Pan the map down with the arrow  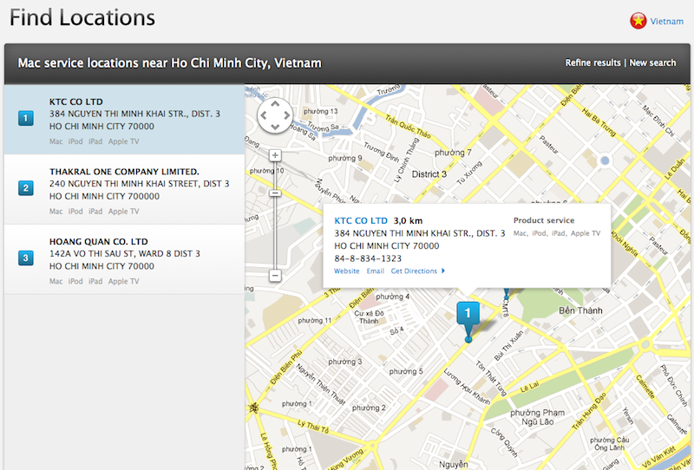pyautogui.click(x=275, y=127)
